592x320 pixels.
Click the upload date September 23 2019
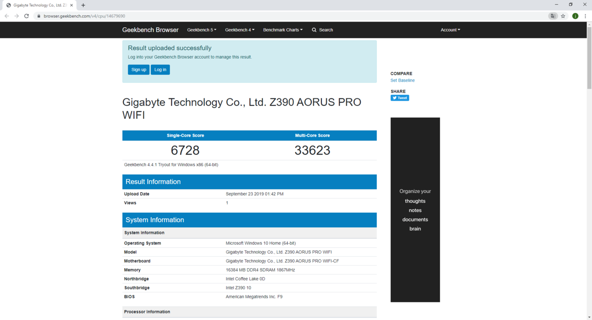pyautogui.click(x=254, y=194)
